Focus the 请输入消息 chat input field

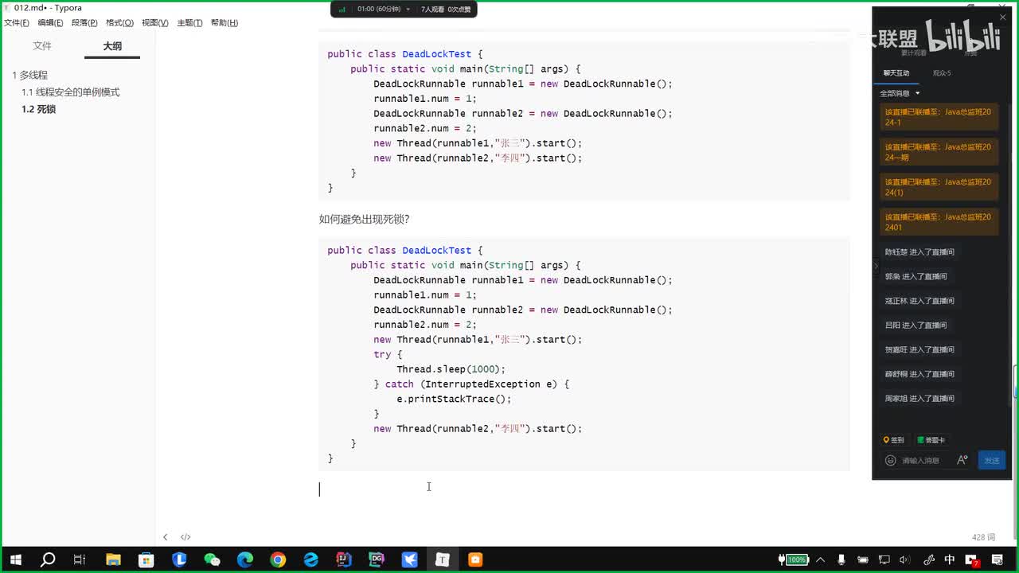click(921, 461)
